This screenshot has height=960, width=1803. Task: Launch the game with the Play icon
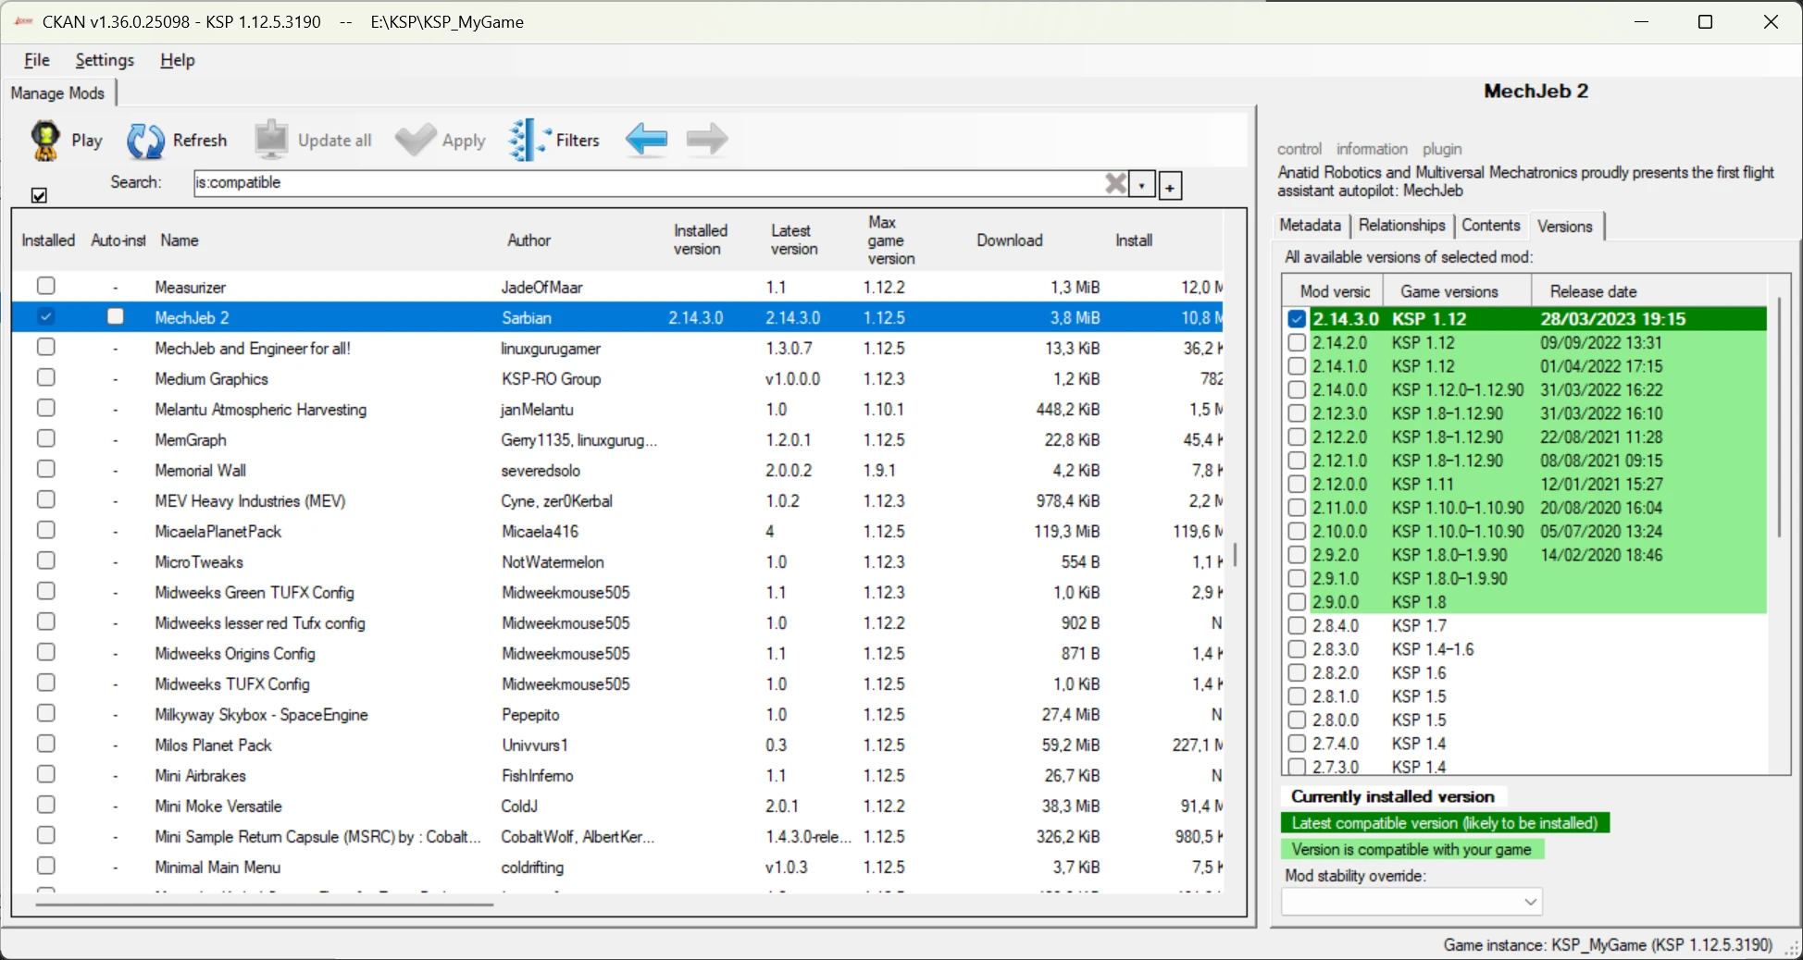(x=45, y=141)
